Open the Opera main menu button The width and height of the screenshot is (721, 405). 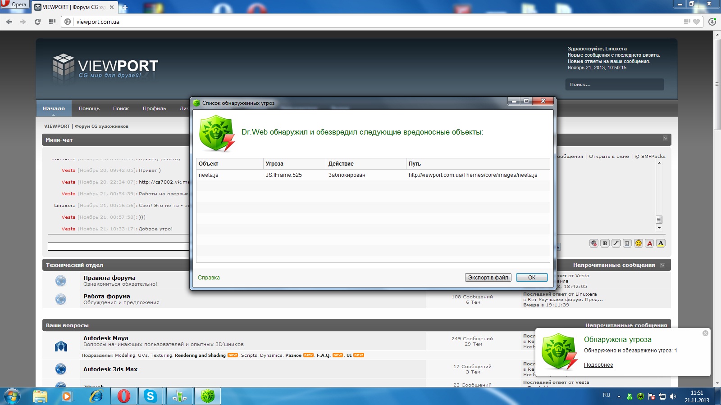click(x=14, y=4)
